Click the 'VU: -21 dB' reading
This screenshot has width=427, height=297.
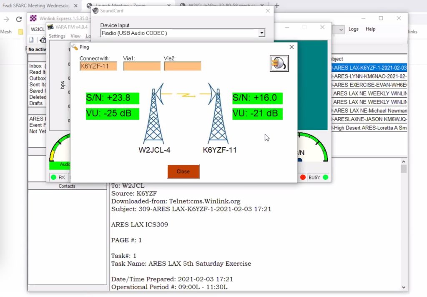tap(257, 114)
